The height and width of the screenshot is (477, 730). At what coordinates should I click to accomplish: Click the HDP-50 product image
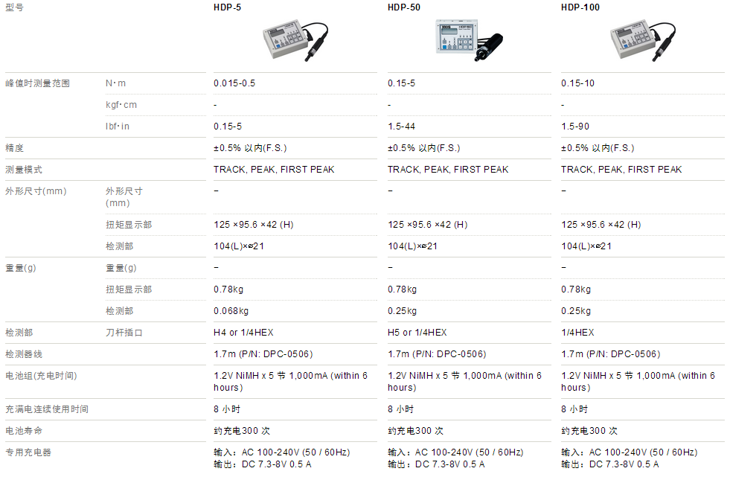click(469, 40)
